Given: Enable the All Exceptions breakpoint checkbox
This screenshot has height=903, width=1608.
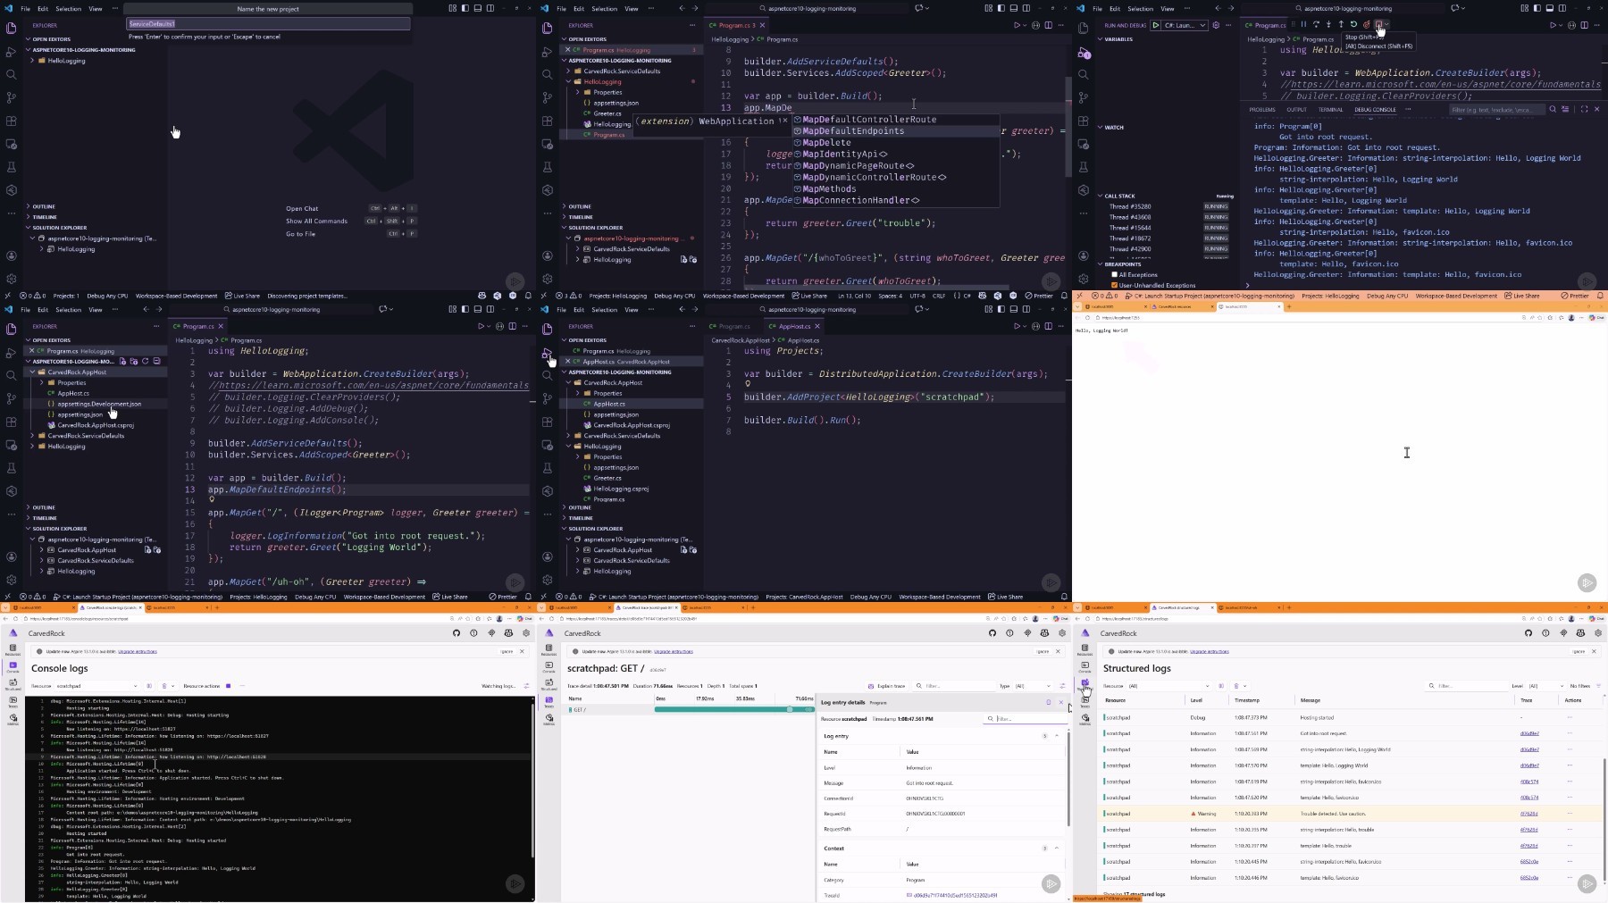Looking at the screenshot, I should tap(1114, 275).
